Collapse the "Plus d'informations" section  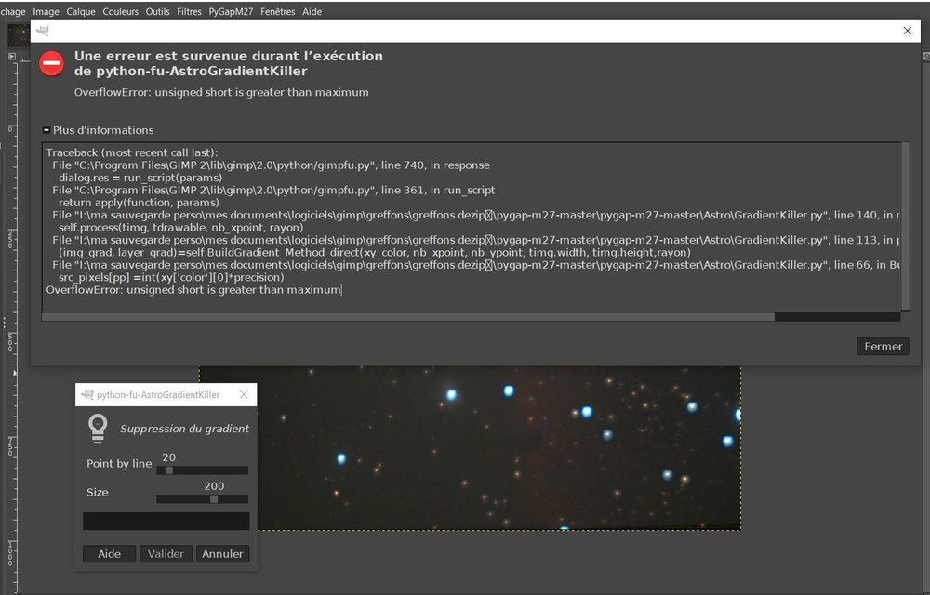pos(48,130)
